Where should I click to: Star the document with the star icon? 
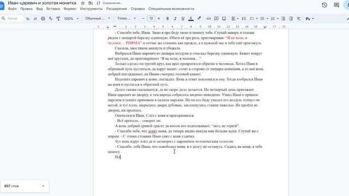click(83, 3)
